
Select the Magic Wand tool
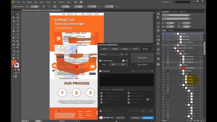[14, 18]
